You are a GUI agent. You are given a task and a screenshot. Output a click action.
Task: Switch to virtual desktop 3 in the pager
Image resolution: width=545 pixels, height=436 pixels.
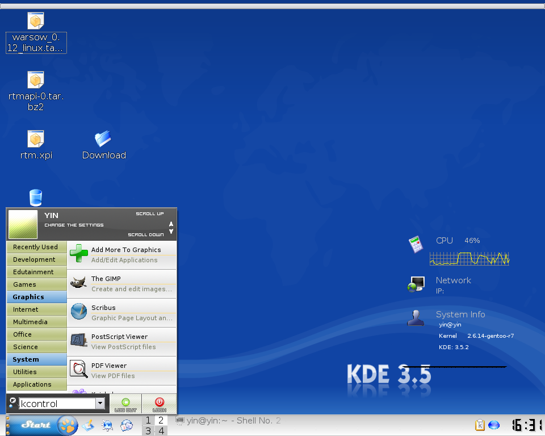click(x=148, y=431)
